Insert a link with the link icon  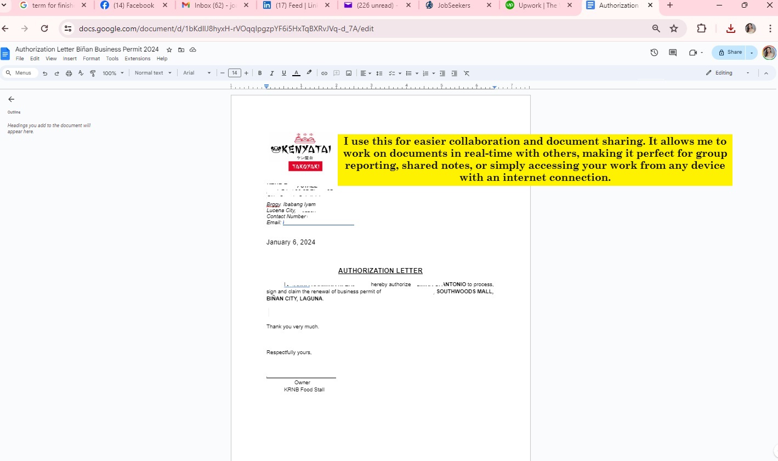click(324, 73)
